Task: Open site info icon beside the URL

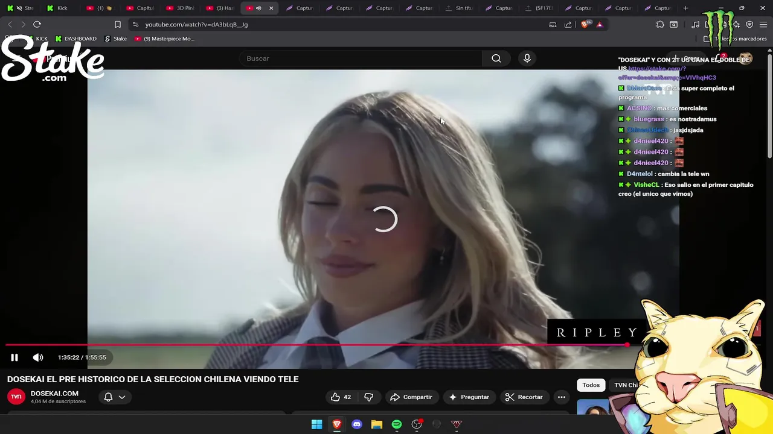Action: 135,24
